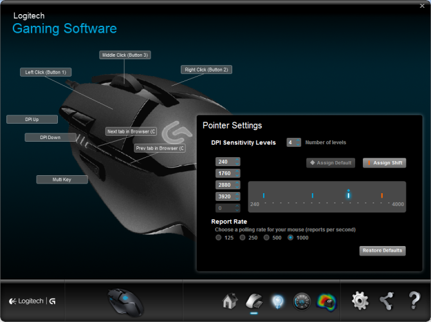Click the 240 DPI level stepper arrows
This screenshot has width=431, height=322.
(237, 162)
